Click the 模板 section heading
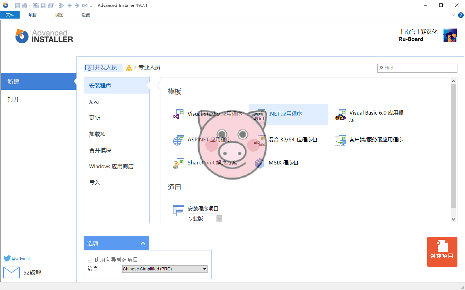465x290 pixels. coord(175,92)
